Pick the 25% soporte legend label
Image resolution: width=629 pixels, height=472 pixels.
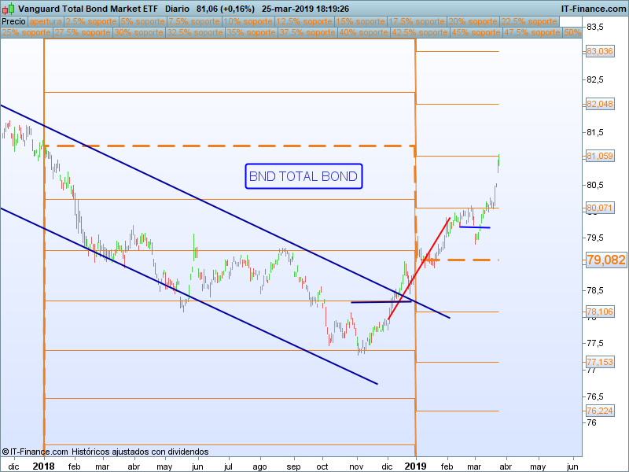27,32
